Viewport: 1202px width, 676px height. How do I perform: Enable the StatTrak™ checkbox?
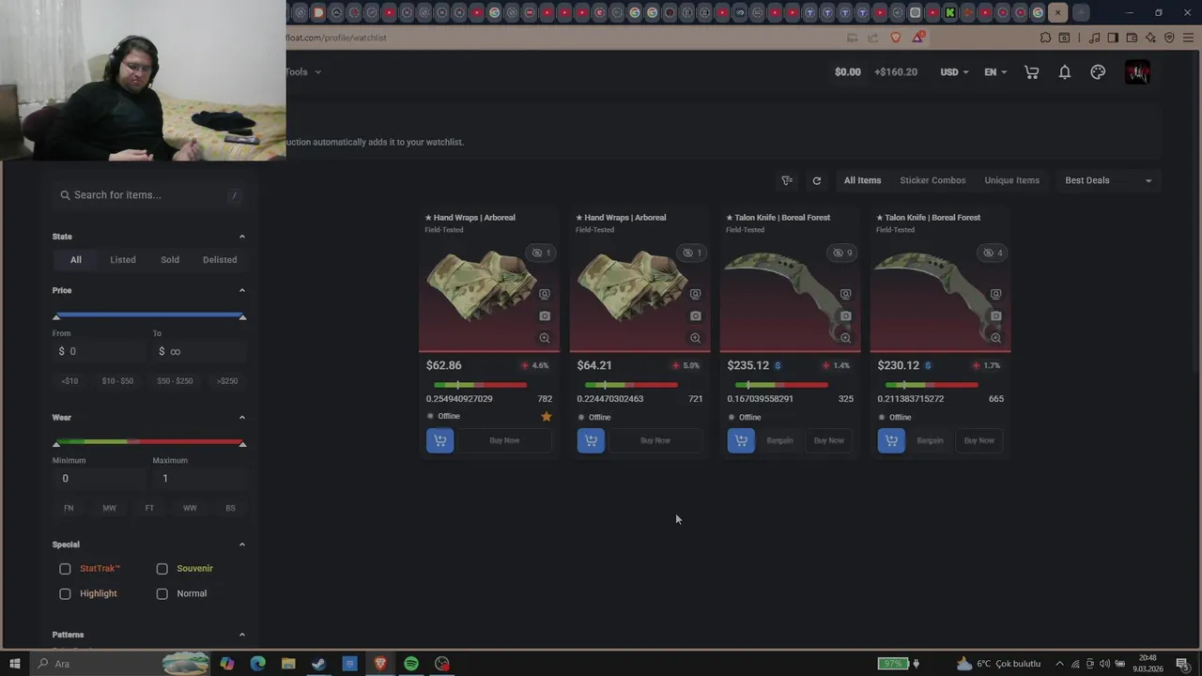click(65, 569)
